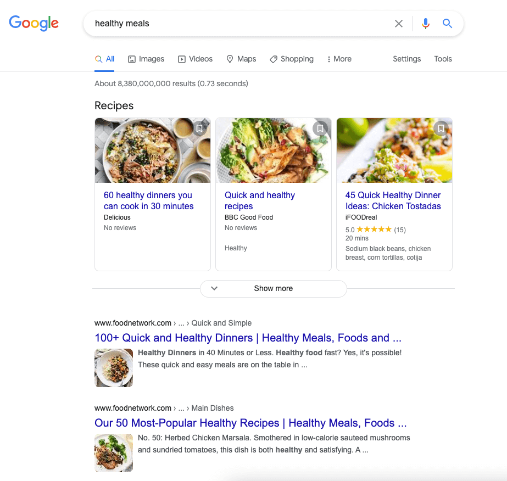507x481 pixels.
Task: Open the Settings menu
Action: point(406,59)
